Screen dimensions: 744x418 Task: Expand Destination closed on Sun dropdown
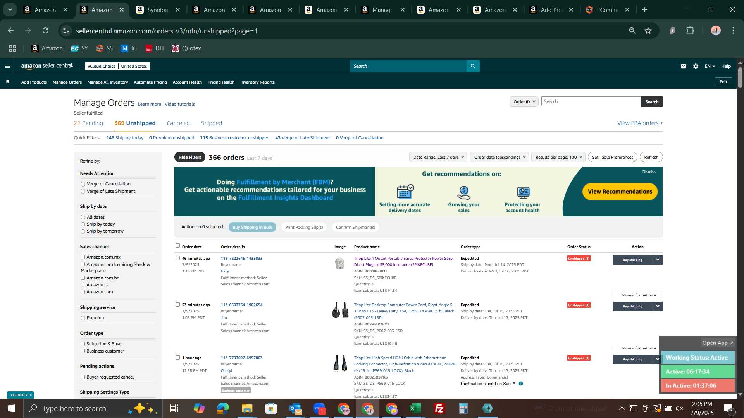coord(514,384)
